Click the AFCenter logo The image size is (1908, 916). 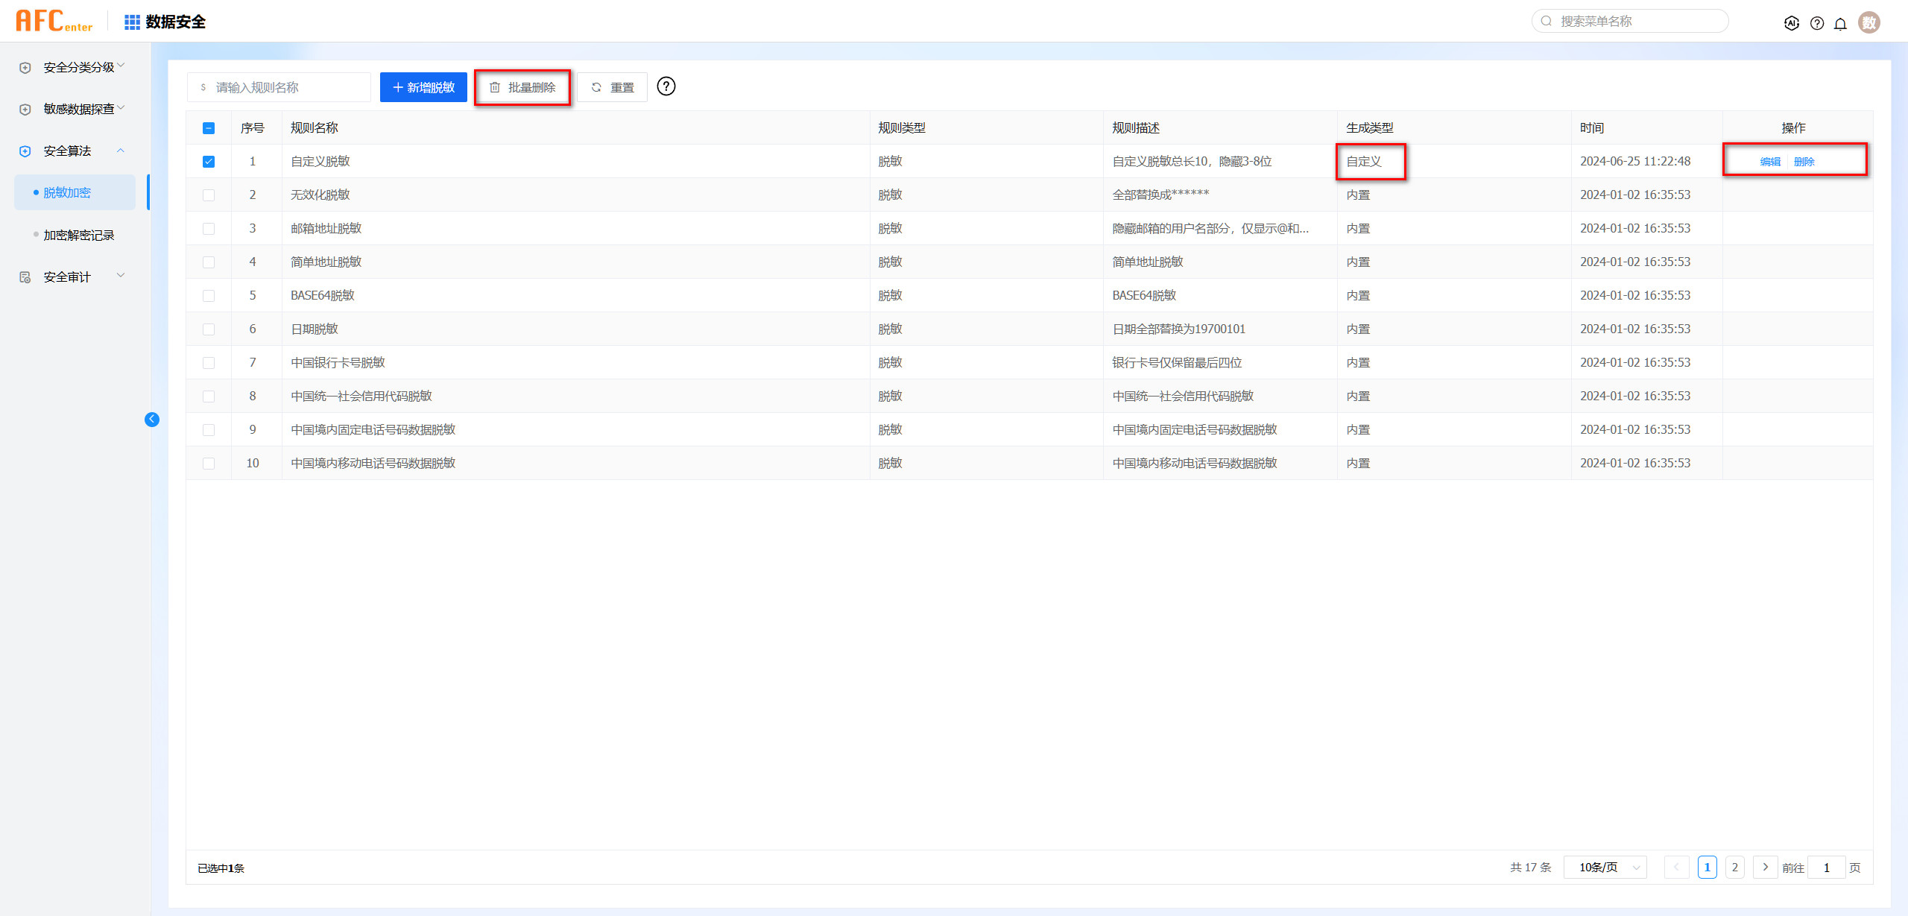click(x=54, y=21)
